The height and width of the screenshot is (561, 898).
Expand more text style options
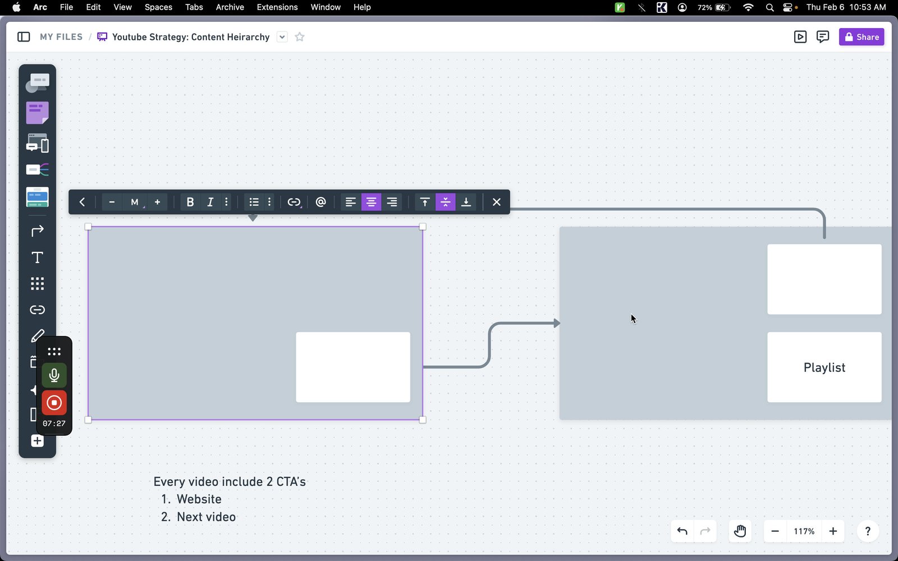pyautogui.click(x=226, y=202)
